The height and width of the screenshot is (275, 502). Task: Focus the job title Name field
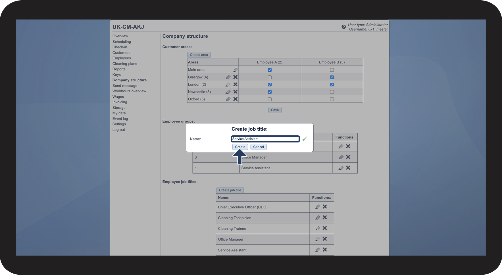point(265,139)
